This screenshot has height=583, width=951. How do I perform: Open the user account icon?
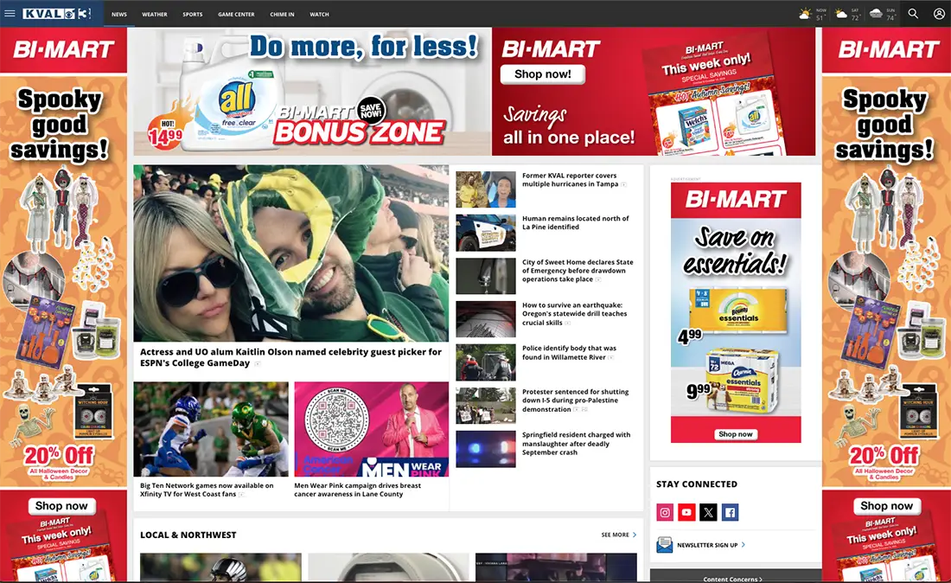[x=939, y=13]
